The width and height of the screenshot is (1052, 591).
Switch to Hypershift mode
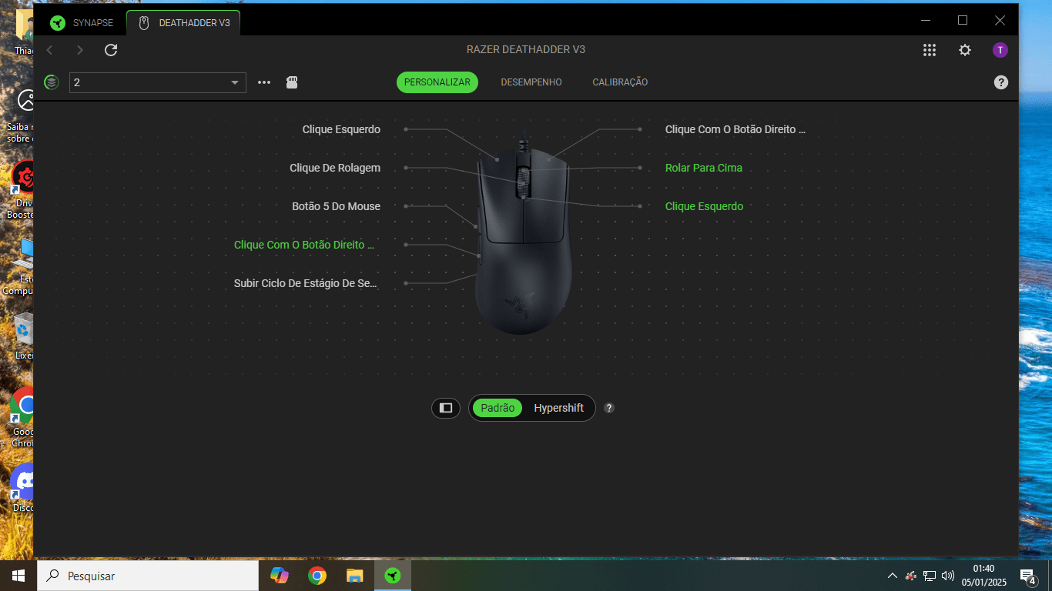point(559,408)
